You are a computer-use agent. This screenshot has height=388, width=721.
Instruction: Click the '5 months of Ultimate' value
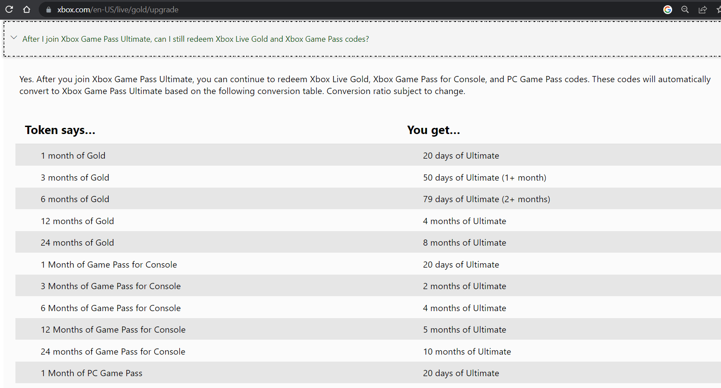pyautogui.click(x=465, y=330)
